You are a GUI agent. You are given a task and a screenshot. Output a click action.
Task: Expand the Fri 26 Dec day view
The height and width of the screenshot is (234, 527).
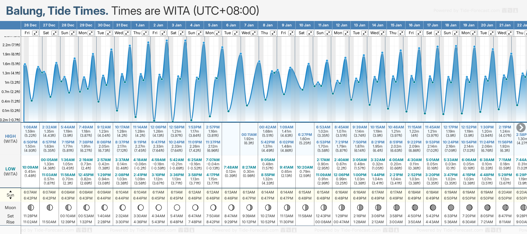[35, 33]
